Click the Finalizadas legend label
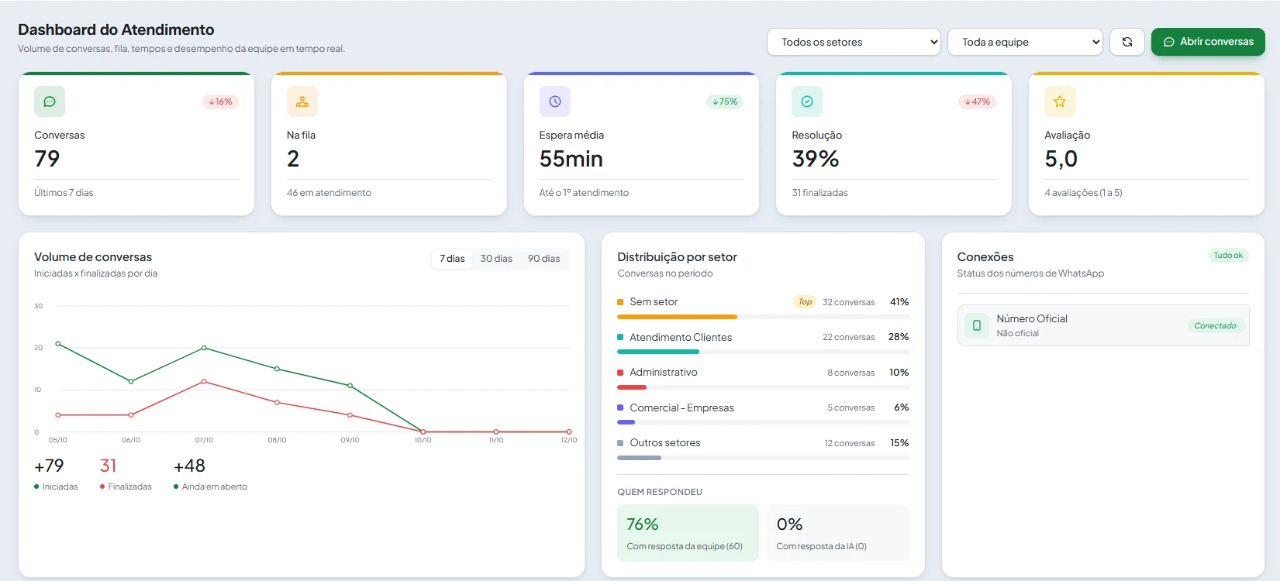 (129, 486)
